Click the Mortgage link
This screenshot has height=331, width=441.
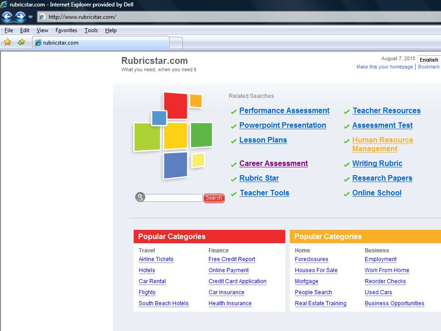pyautogui.click(x=306, y=281)
